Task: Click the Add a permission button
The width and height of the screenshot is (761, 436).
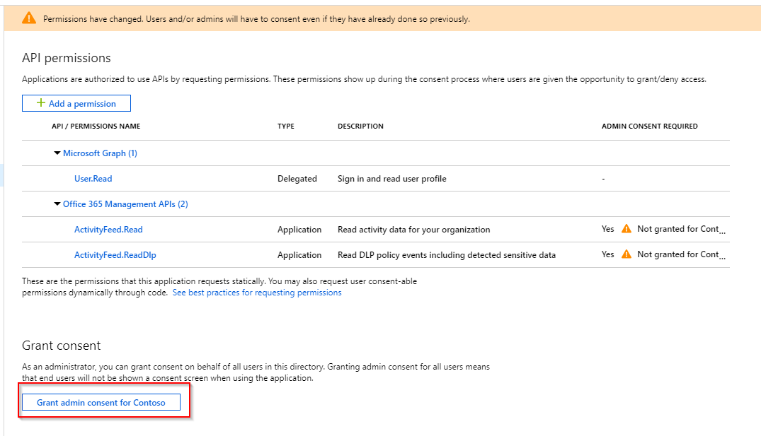Action: coord(76,103)
